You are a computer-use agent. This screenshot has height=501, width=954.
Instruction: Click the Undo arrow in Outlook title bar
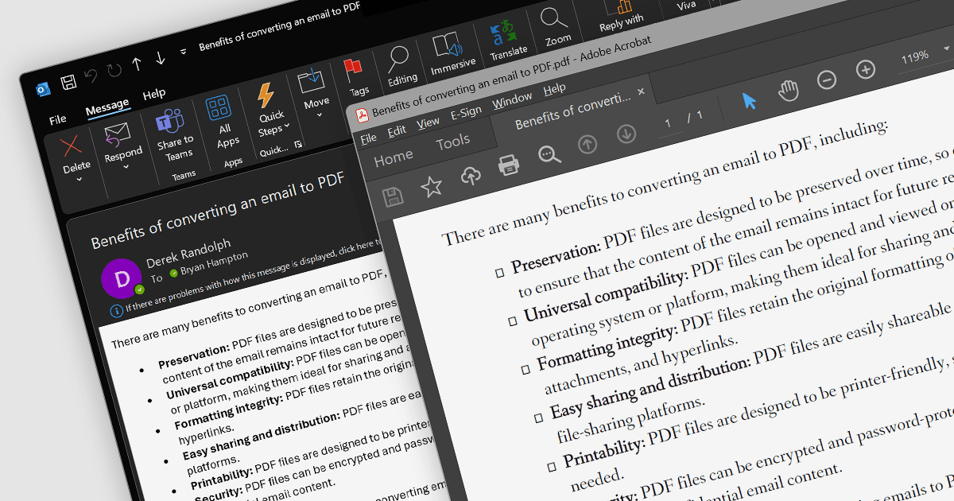pyautogui.click(x=90, y=76)
